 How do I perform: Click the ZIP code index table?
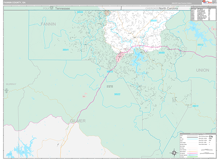point(202,16)
